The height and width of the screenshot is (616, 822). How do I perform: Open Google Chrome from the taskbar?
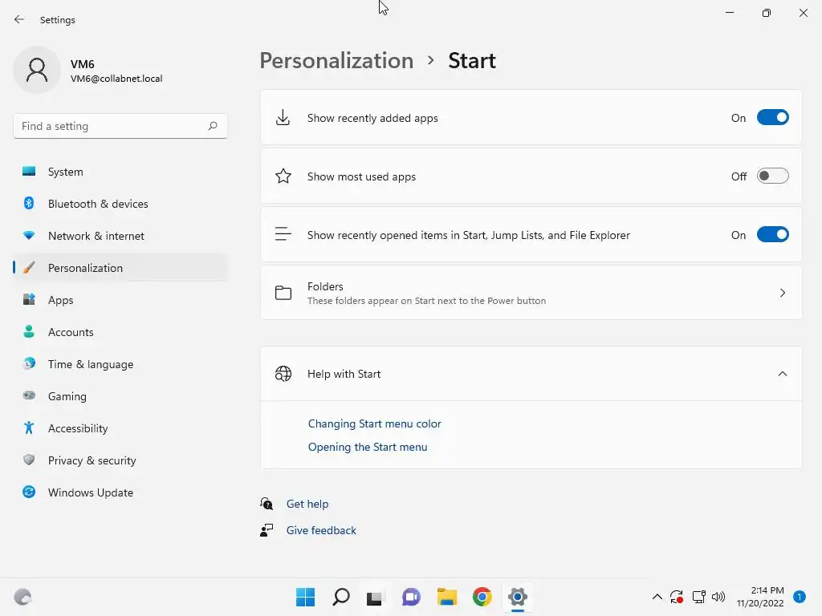[482, 597]
